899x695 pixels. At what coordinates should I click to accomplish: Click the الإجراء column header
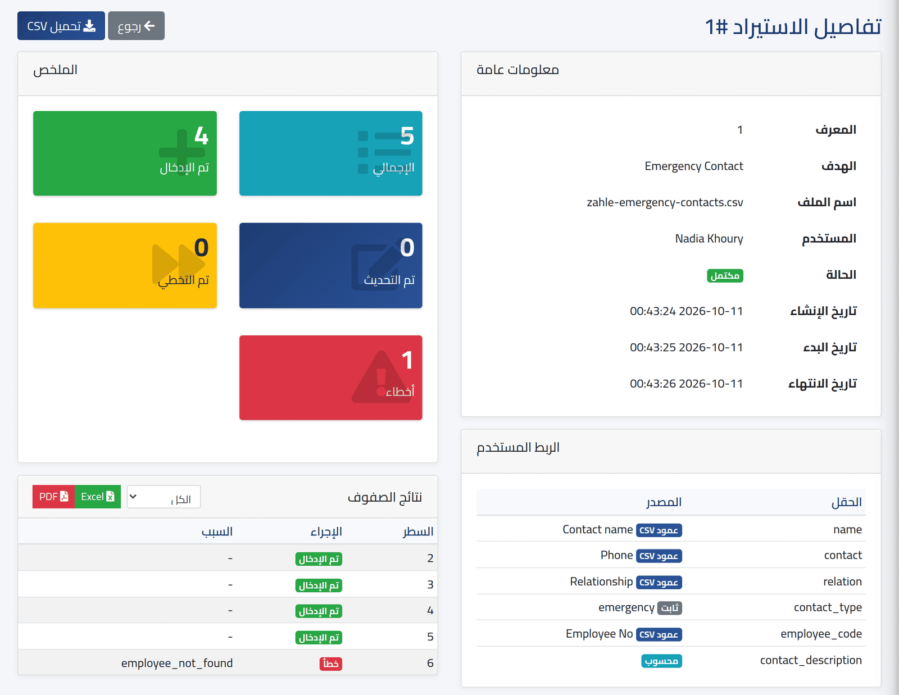click(x=326, y=532)
